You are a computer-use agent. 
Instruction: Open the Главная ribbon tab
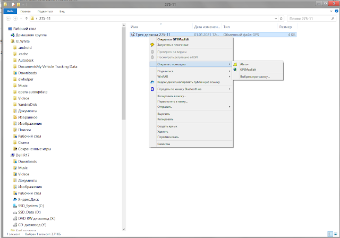25,11
